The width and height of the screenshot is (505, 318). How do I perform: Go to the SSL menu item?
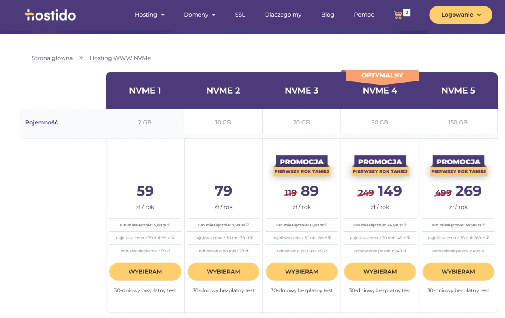coord(240,15)
